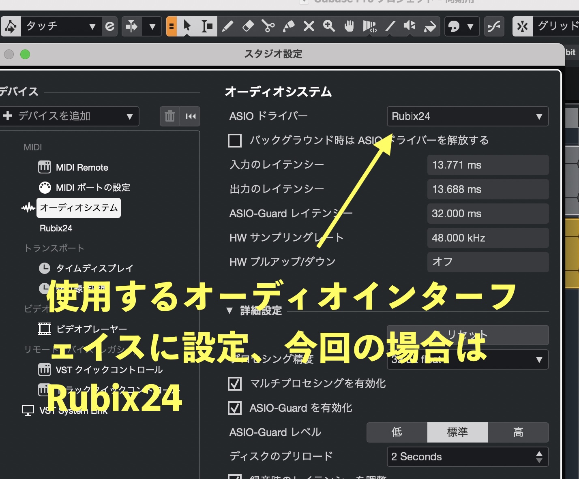Toggle Snap to Zero Crossing icon
The height and width of the screenshot is (479, 579).
[x=494, y=27]
